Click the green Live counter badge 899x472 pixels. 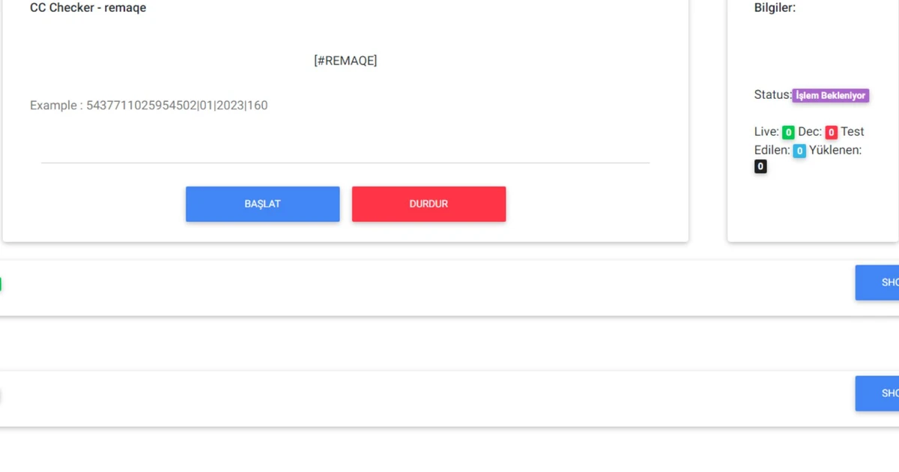pyautogui.click(x=787, y=131)
